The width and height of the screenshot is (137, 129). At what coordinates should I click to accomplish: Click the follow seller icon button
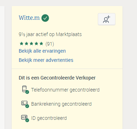pos(107,19)
